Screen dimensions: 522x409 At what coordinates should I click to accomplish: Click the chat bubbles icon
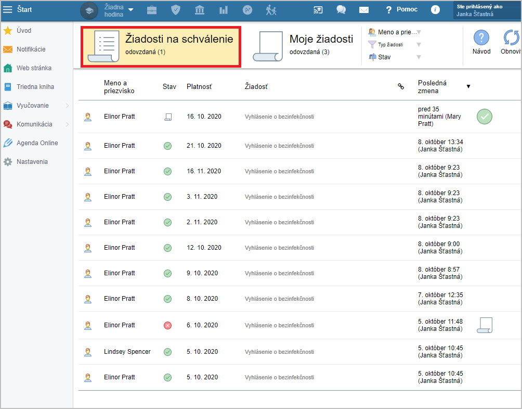click(341, 10)
